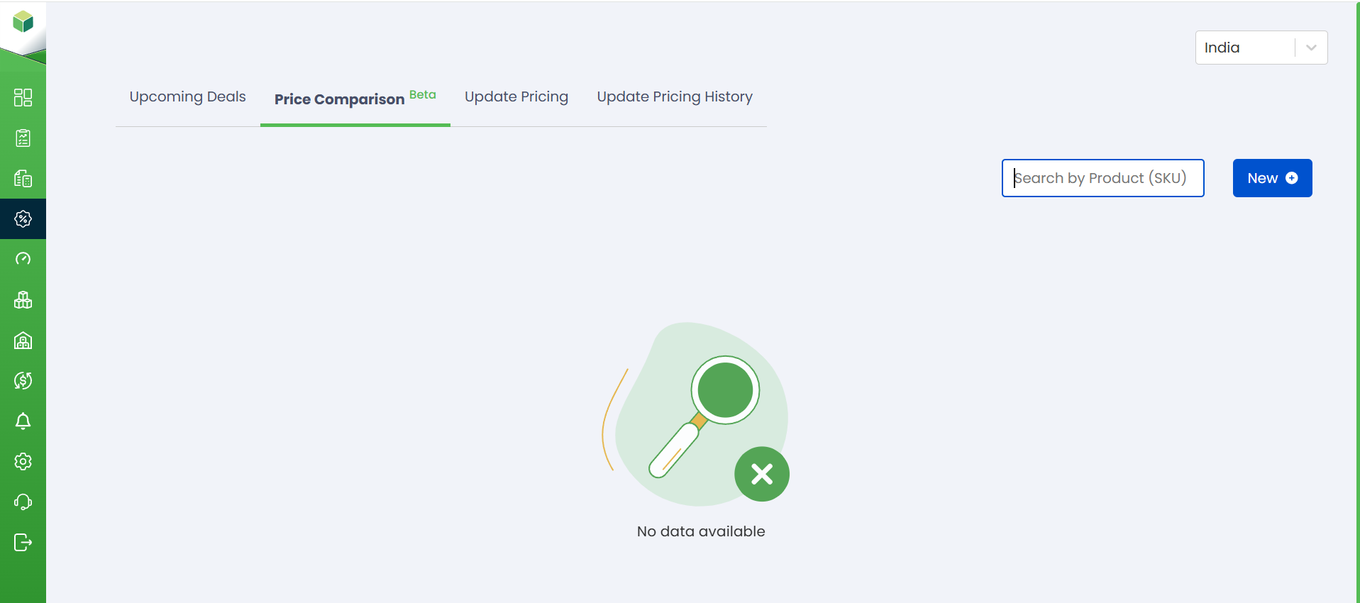Focus the Search by Product (SKU) field

[x=1102, y=178]
